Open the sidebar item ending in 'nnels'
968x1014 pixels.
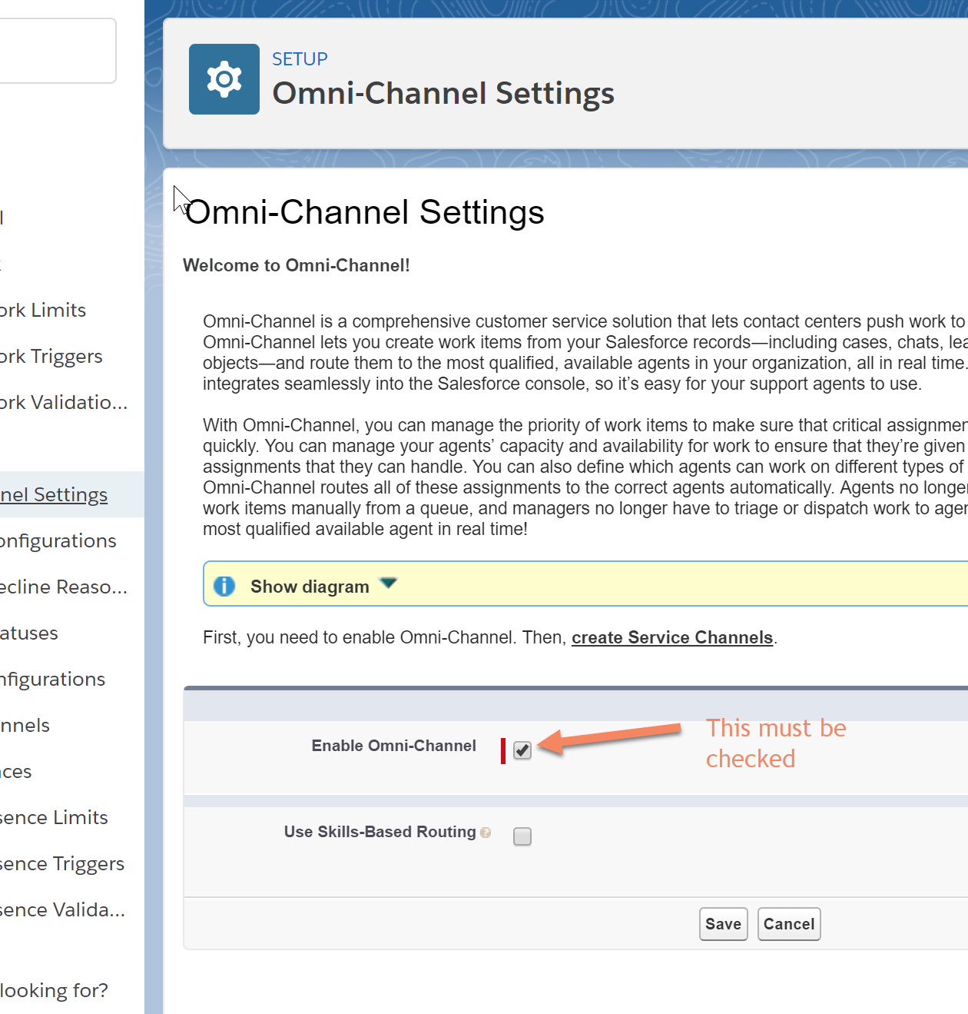pyautogui.click(x=25, y=725)
